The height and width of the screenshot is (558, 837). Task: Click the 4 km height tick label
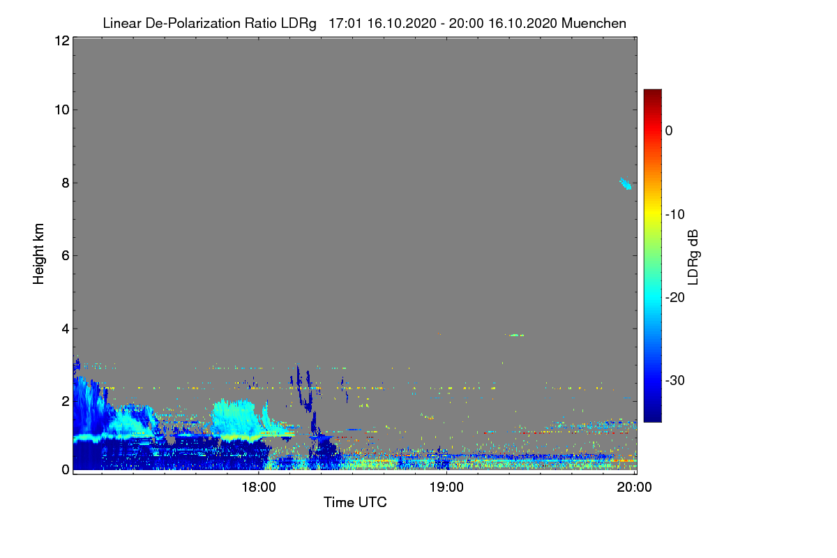coord(65,328)
